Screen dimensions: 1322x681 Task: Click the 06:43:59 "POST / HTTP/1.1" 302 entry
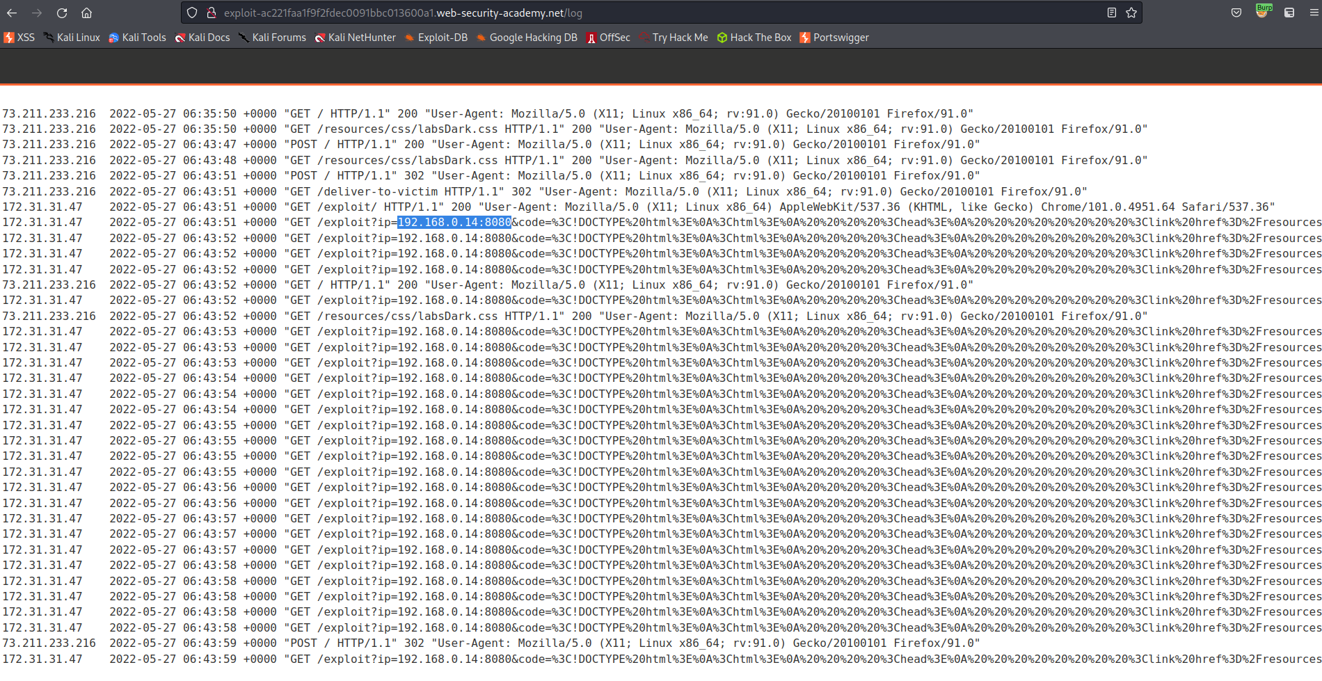coord(491,643)
